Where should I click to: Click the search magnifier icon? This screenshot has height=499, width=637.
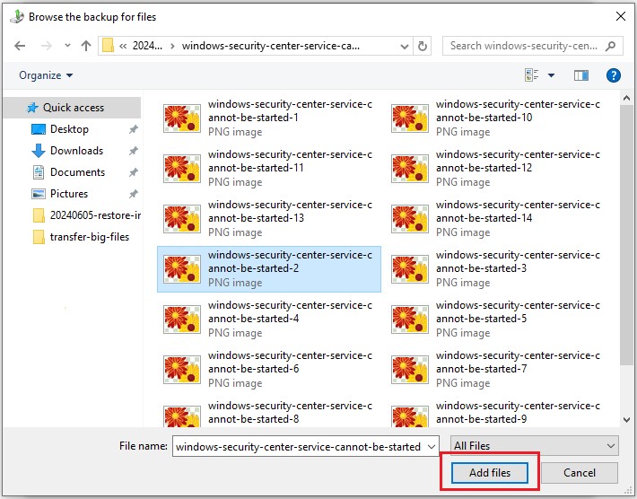[x=611, y=46]
